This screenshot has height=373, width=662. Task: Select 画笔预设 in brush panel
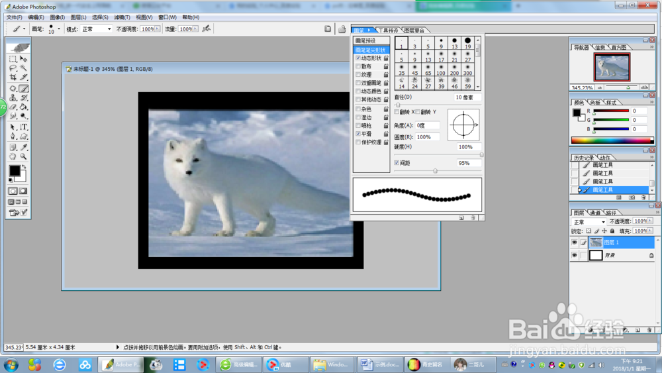(371, 40)
